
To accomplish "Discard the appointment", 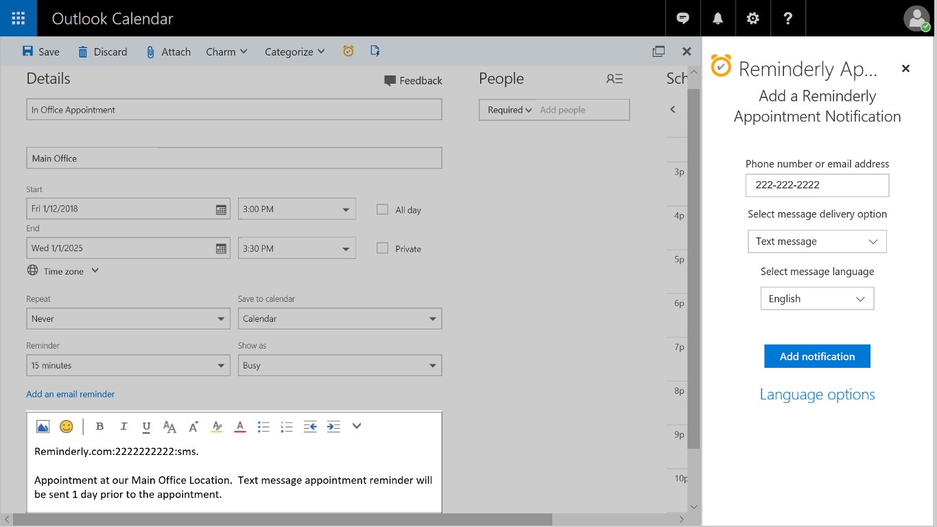I will [x=102, y=51].
